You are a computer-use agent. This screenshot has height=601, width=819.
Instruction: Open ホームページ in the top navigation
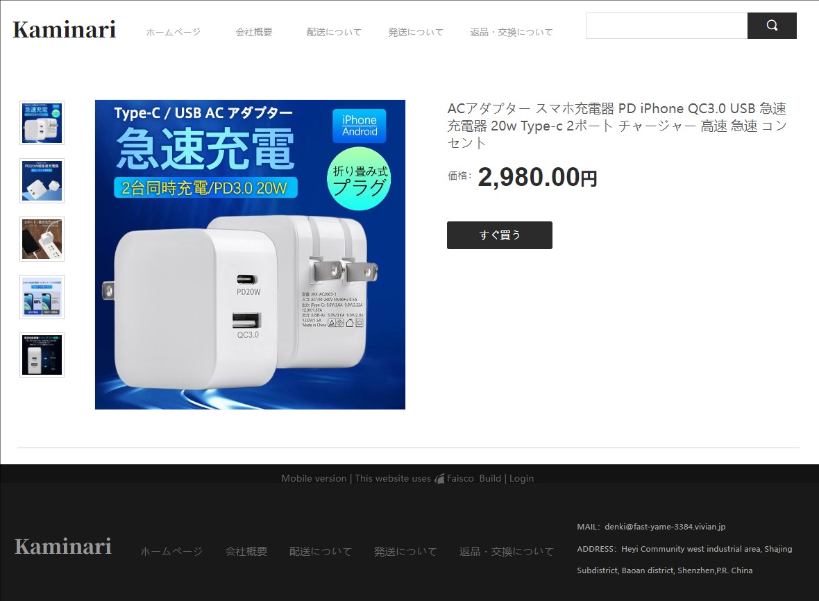[x=173, y=33]
